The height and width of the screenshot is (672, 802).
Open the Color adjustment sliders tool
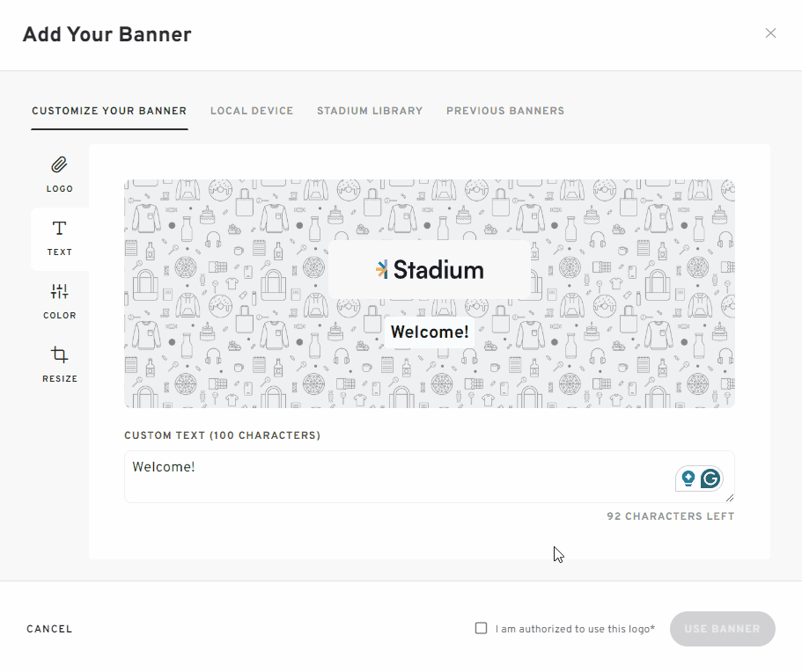59,302
